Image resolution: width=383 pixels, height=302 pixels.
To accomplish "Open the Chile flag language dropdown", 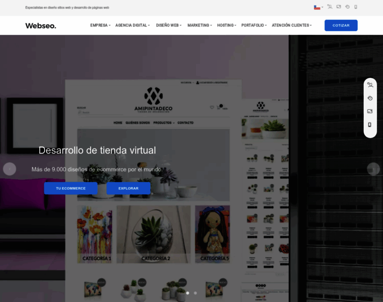I will pos(318,8).
